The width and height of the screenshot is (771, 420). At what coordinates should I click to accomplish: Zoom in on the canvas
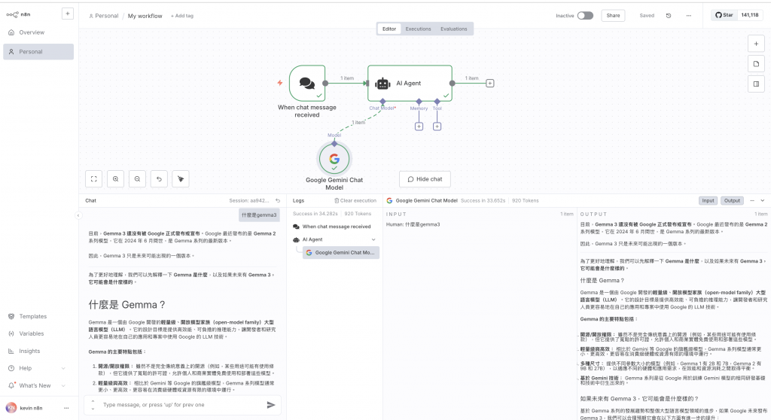pyautogui.click(x=115, y=179)
